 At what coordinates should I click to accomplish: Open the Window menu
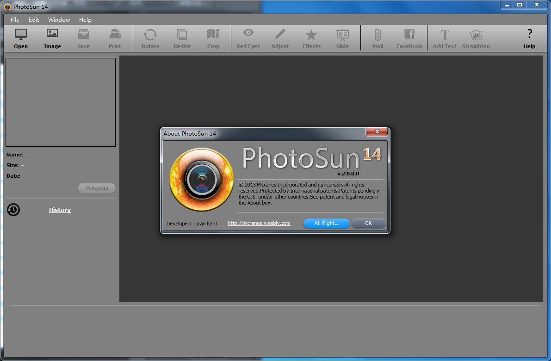pos(59,20)
